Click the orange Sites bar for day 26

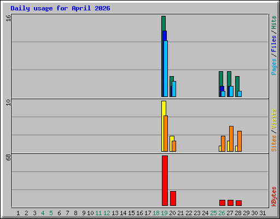pyautogui.click(x=223, y=143)
